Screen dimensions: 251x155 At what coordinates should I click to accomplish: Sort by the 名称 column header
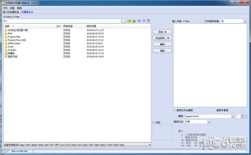7,26
